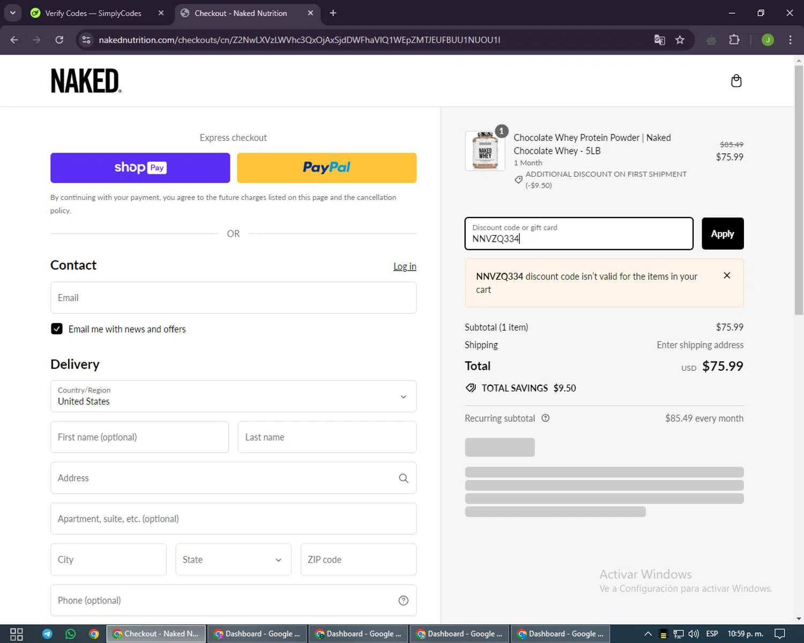Image resolution: width=804 pixels, height=643 pixels.
Task: Open the Country/Region dropdown
Action: 233,397
